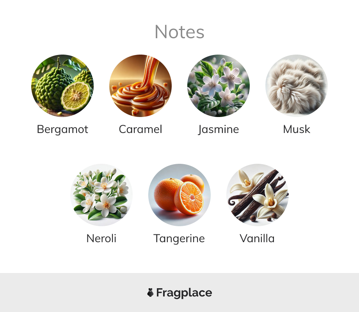Select the Caramel text label
359x312 pixels.
[x=140, y=129]
